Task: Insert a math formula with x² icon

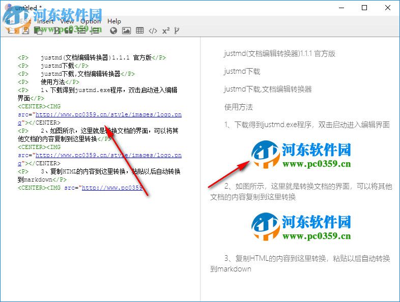Action: [166, 31]
